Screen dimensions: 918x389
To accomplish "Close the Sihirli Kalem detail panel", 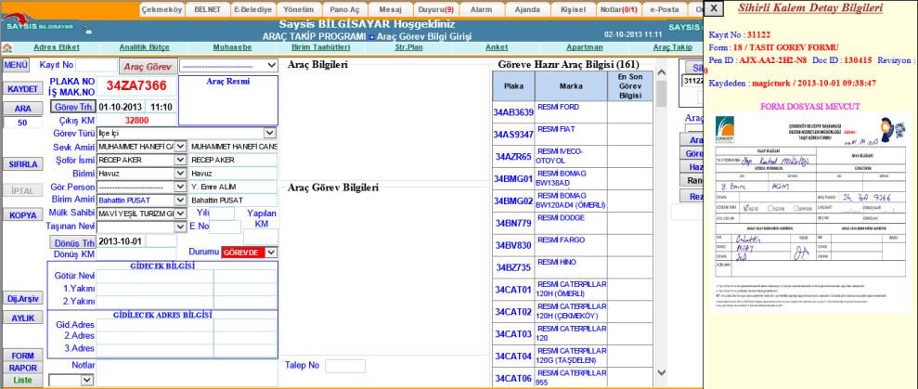I will pos(713,8).
